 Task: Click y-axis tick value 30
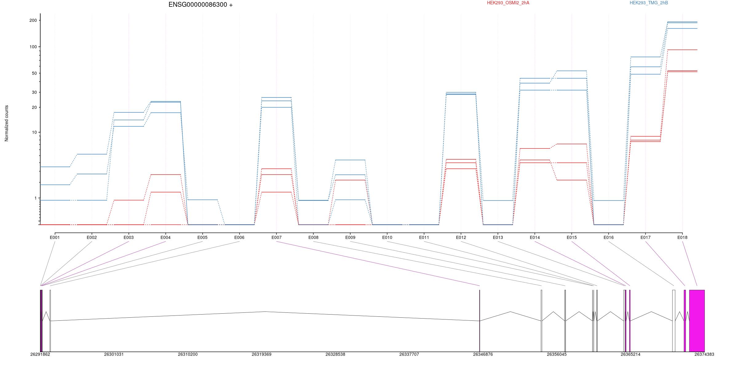[34, 92]
